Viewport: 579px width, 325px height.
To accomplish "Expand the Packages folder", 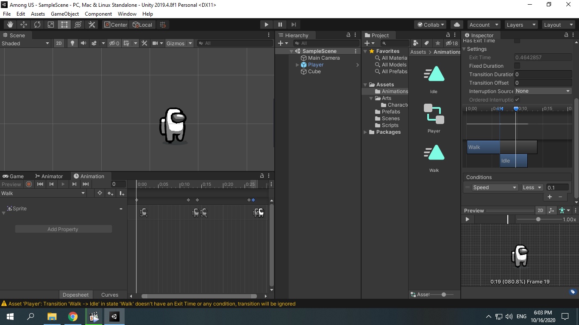I will point(365,132).
